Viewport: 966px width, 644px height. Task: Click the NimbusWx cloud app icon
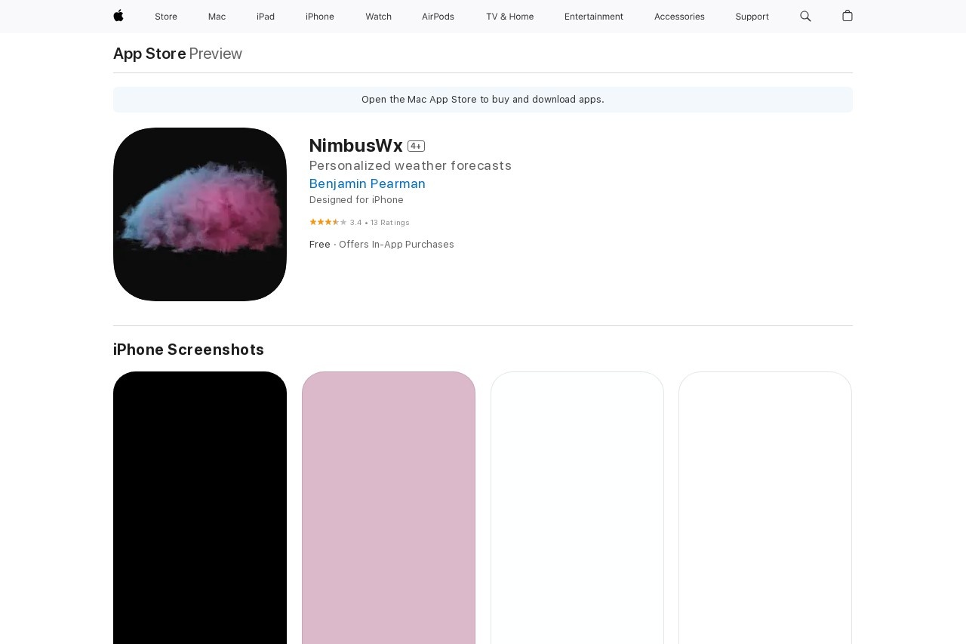[x=200, y=214]
